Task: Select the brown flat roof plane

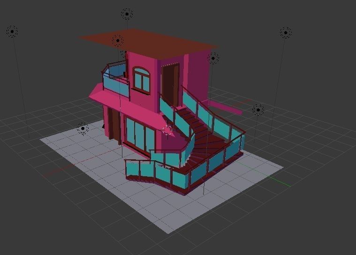Action: [x=148, y=44]
